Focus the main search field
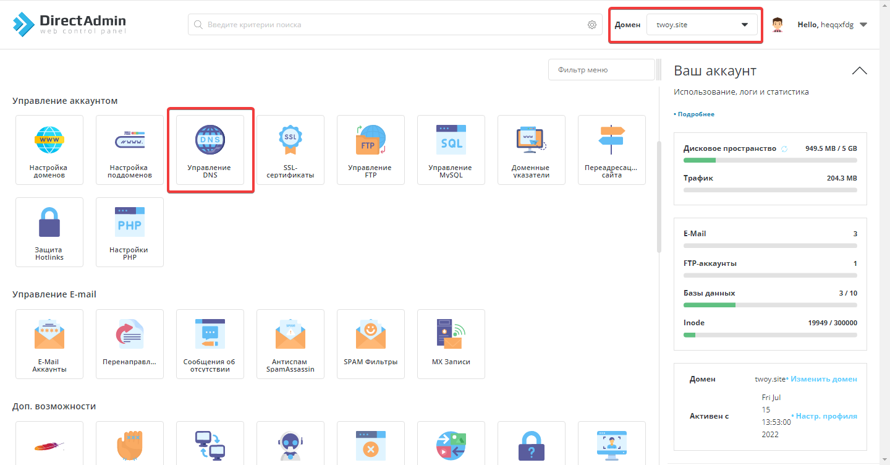 (394, 25)
